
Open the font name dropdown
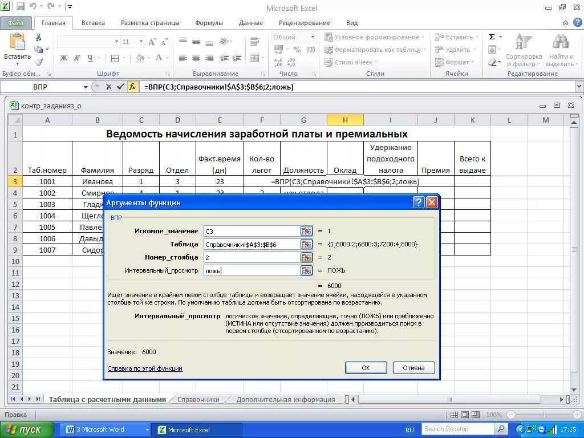[116, 41]
